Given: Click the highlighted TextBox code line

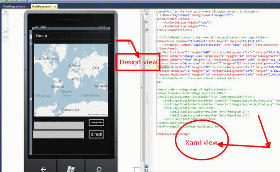Looking at the screenshot, I should pyautogui.click(x=218, y=67).
